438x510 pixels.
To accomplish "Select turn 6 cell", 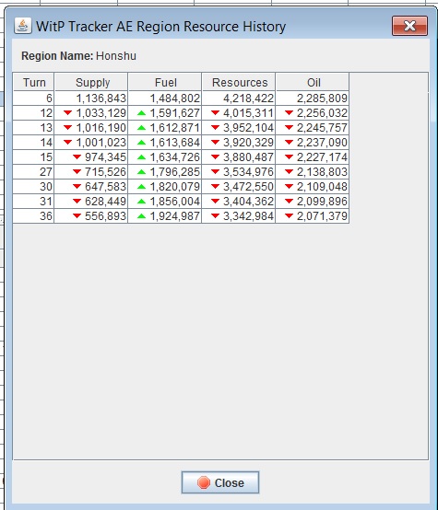I will pos(33,99).
